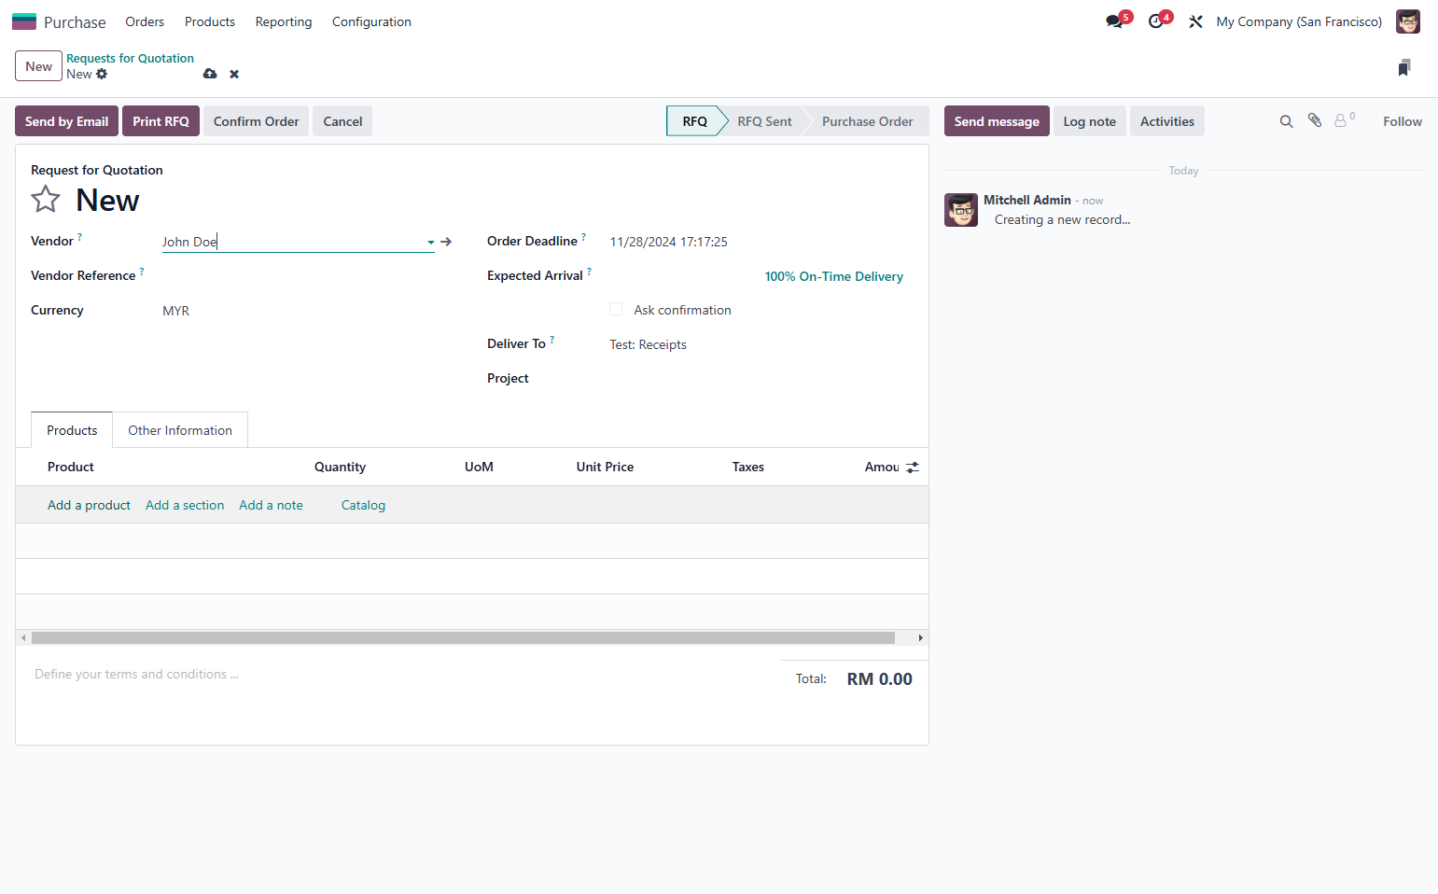Image resolution: width=1438 pixels, height=894 pixels.
Task: Open the Currency MYR field
Action: pos(298,311)
